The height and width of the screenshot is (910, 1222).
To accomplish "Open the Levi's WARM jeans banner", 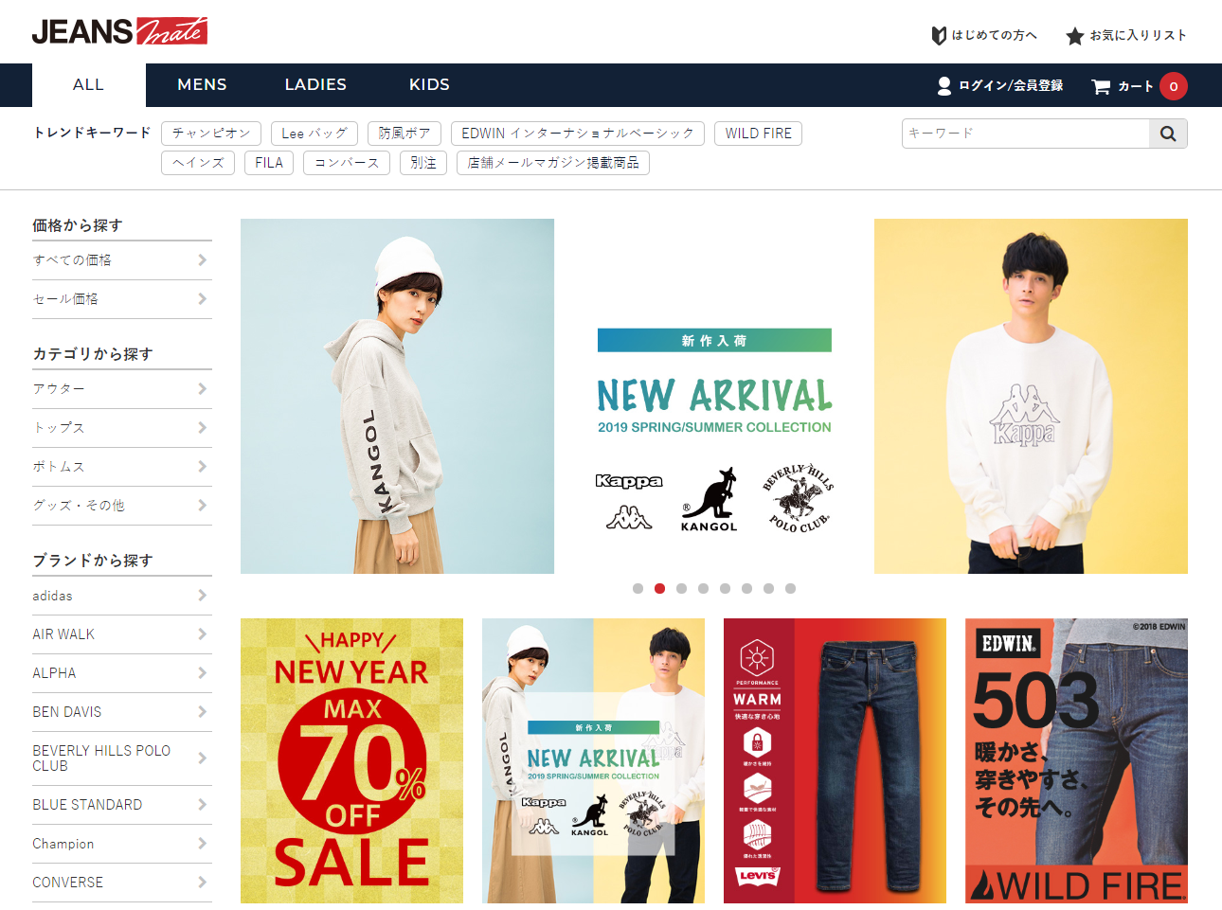I will [x=835, y=760].
